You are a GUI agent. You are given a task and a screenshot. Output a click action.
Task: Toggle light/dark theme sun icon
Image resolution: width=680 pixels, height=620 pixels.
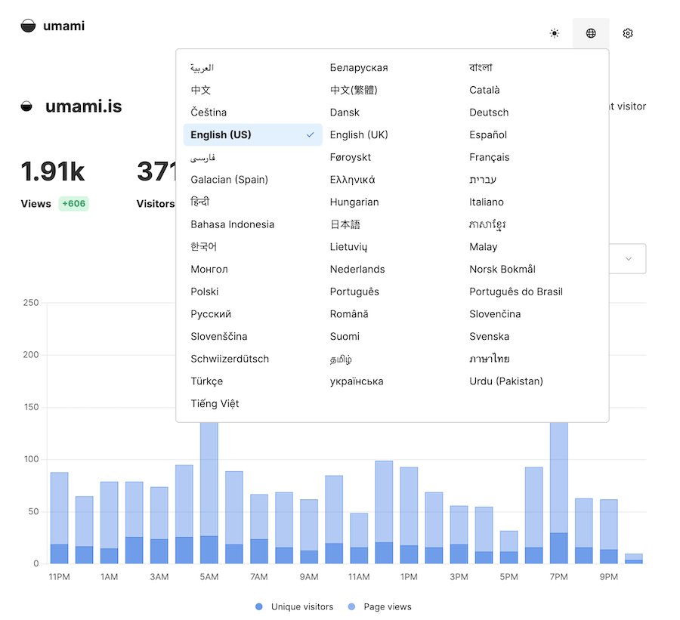click(555, 33)
